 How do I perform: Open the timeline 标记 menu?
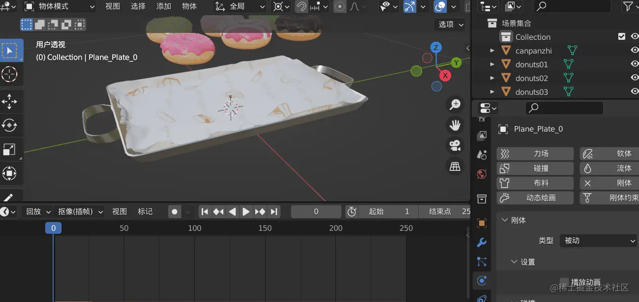[x=145, y=212]
